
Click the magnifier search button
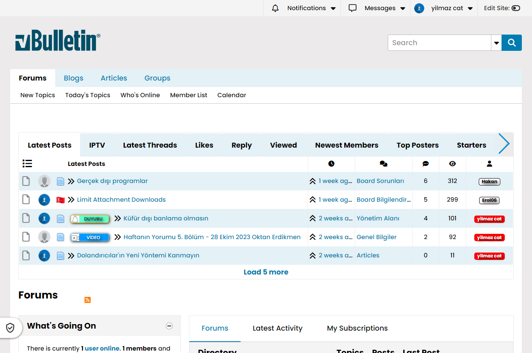click(x=512, y=43)
